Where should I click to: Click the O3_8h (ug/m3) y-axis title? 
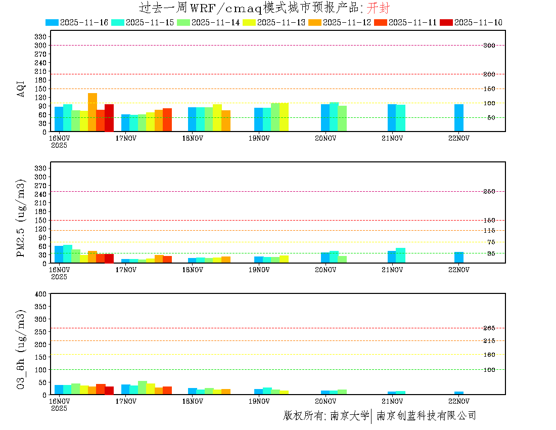[x=21, y=349]
